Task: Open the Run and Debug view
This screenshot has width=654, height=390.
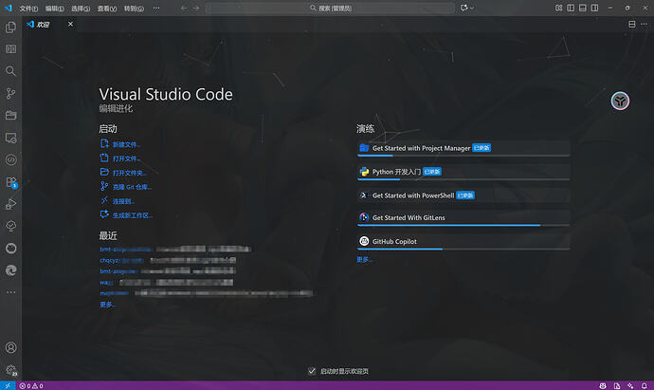Action: point(10,204)
